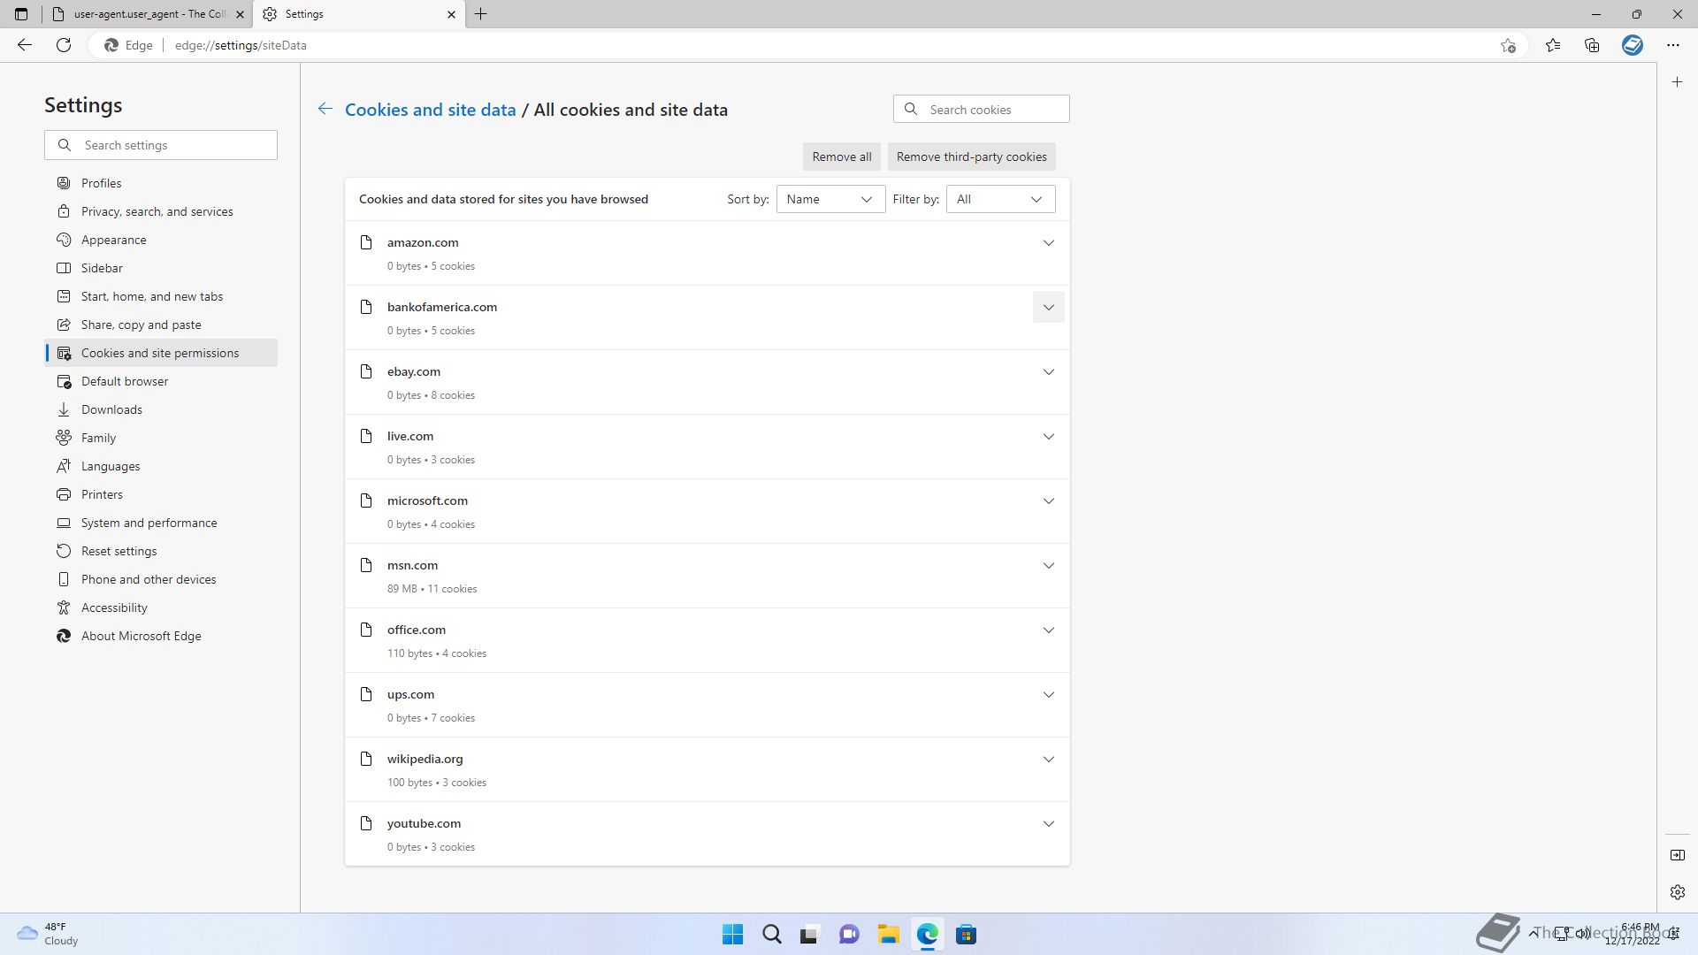
Task: Open System and performance
Action: tap(161, 523)
